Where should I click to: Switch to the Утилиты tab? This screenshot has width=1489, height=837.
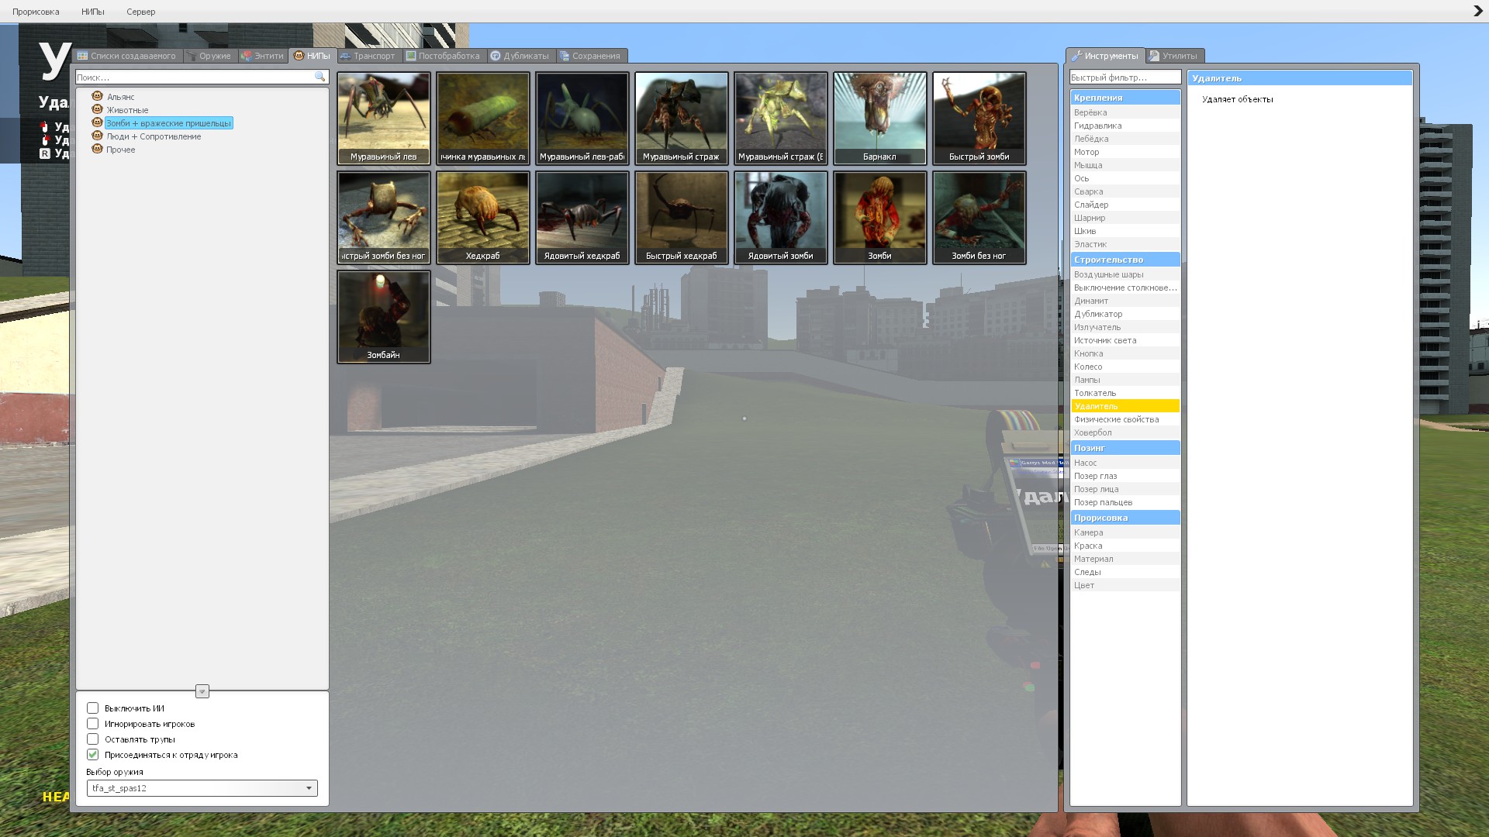pos(1174,56)
